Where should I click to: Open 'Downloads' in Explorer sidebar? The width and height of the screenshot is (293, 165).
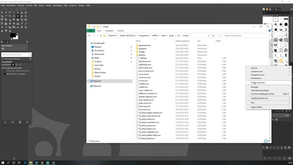point(99,50)
